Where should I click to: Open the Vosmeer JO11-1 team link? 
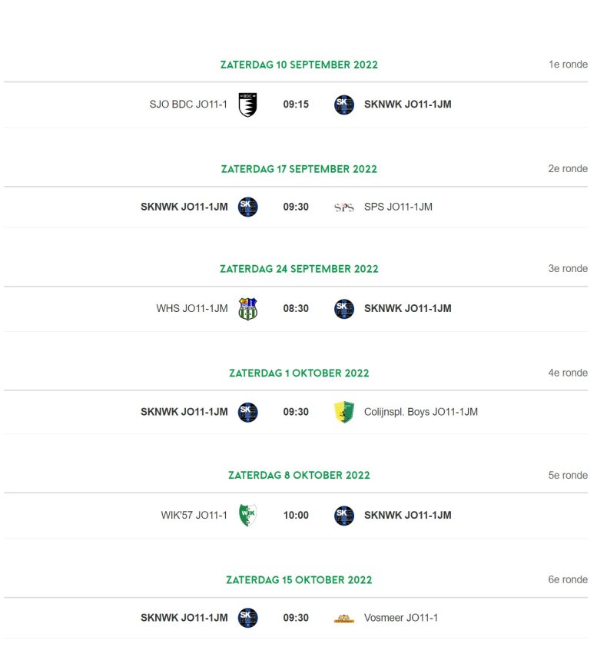click(x=400, y=618)
